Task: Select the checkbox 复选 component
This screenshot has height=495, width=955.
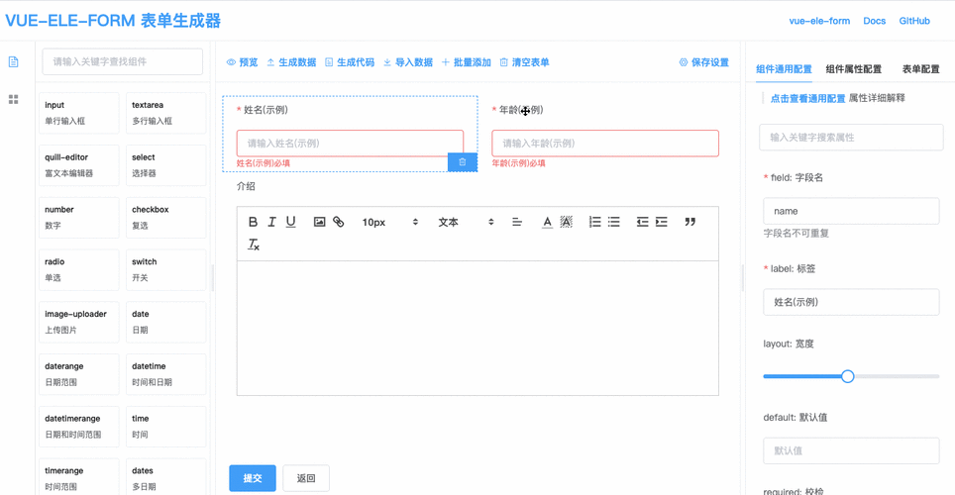Action: coord(165,218)
